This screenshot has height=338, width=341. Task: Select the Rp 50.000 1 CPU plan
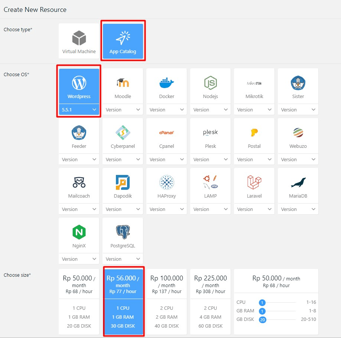(79, 302)
